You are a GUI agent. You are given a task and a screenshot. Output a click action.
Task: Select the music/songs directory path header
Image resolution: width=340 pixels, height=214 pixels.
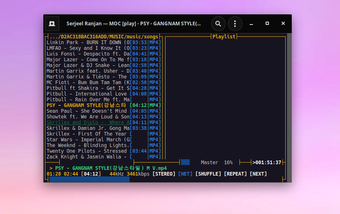tap(104, 37)
